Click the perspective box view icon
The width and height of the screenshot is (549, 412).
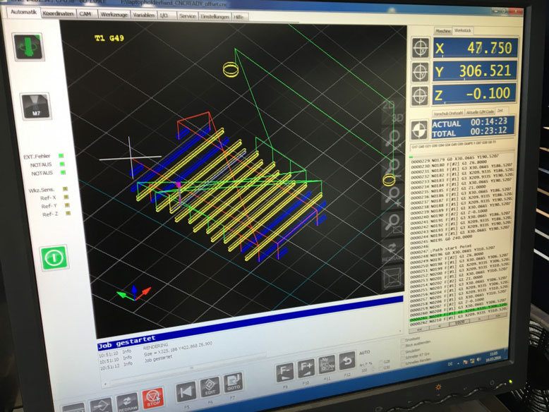click(x=393, y=279)
